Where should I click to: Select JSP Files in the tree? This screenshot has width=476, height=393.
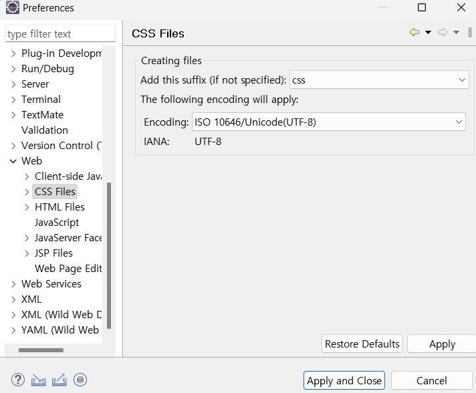(x=53, y=253)
